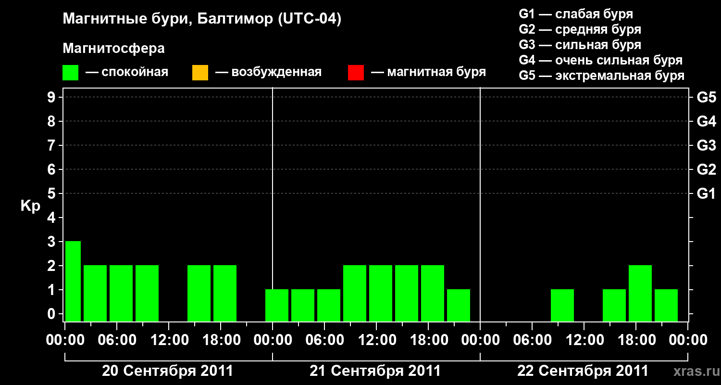Click legend line 'G2 — средняя буря'

click(580, 29)
